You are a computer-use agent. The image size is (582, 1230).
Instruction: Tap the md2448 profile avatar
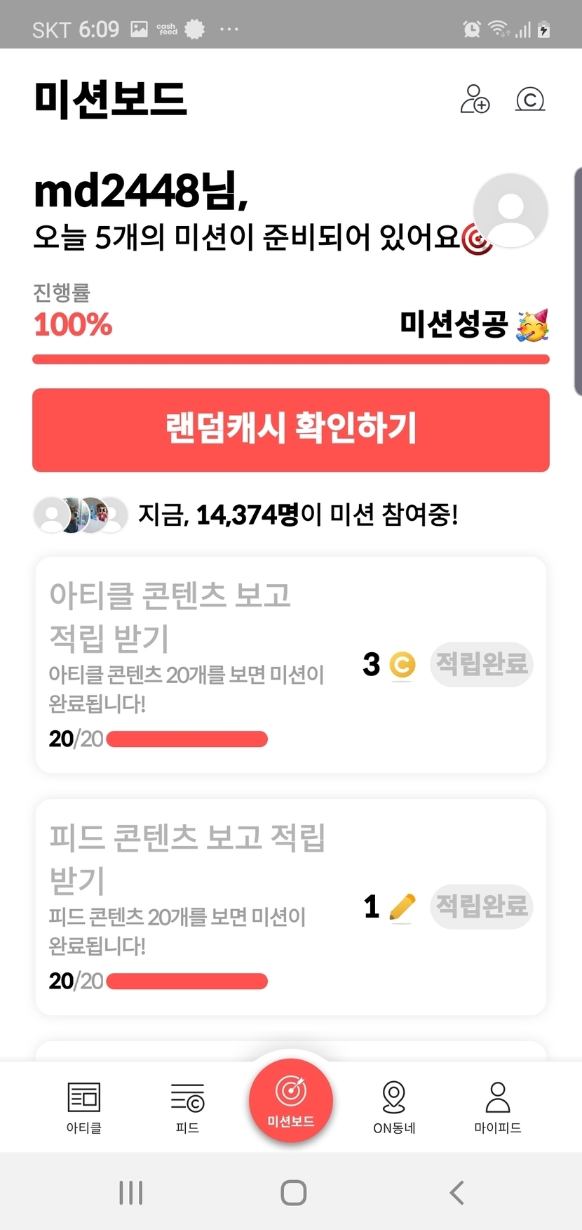click(x=510, y=210)
